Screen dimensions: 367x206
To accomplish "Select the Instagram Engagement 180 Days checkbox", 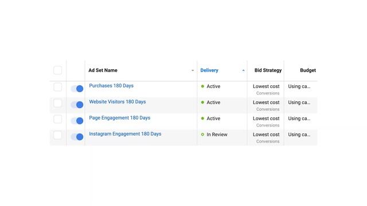I will point(57,135).
